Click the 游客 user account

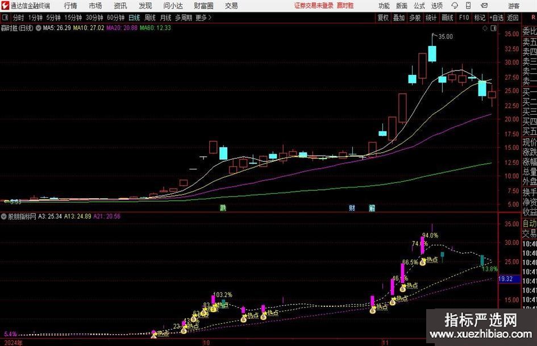pyautogui.click(x=514, y=6)
